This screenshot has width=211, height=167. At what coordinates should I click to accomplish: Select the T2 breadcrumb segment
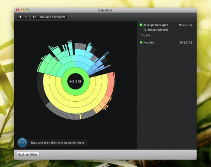(x=34, y=17)
